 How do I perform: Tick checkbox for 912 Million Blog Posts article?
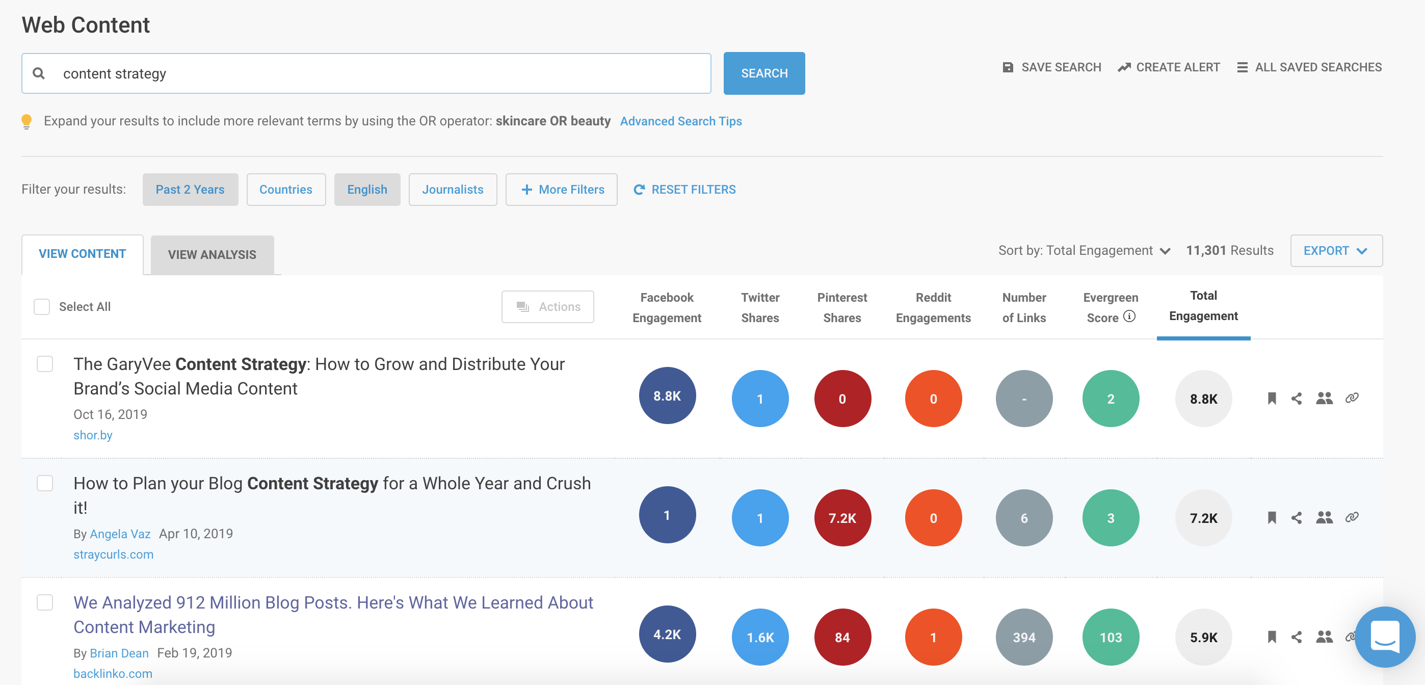(x=45, y=602)
